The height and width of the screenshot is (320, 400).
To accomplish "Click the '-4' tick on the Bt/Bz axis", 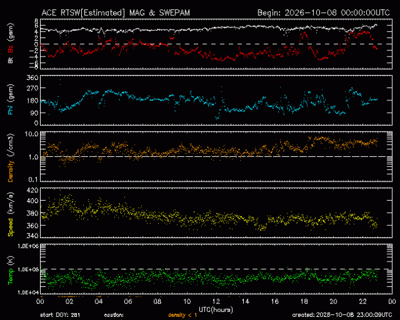I will click(34, 57).
